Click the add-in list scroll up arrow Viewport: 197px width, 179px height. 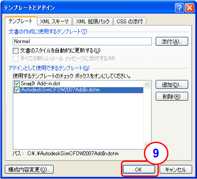[147, 84]
